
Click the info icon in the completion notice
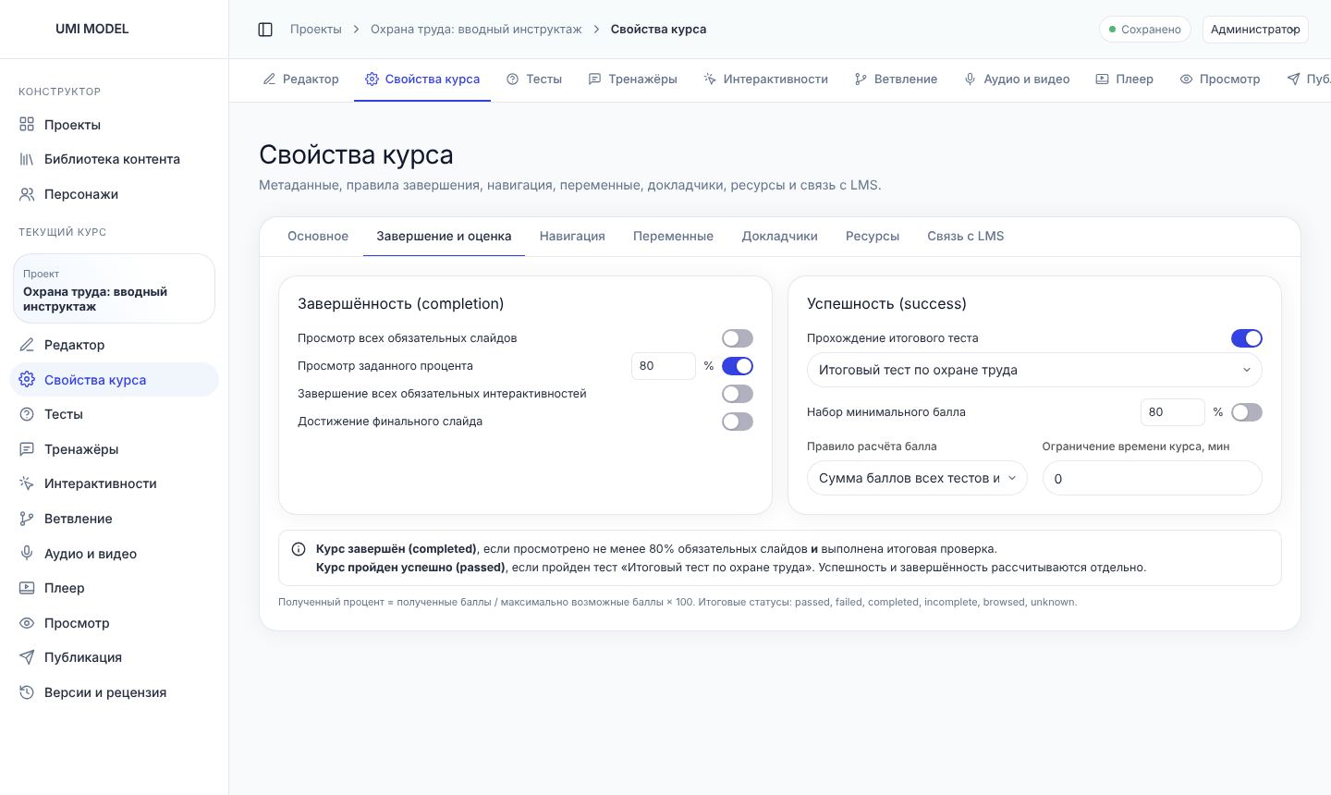point(299,549)
